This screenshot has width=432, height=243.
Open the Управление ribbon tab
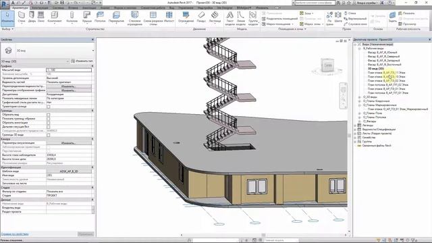pyautogui.click(x=186, y=8)
